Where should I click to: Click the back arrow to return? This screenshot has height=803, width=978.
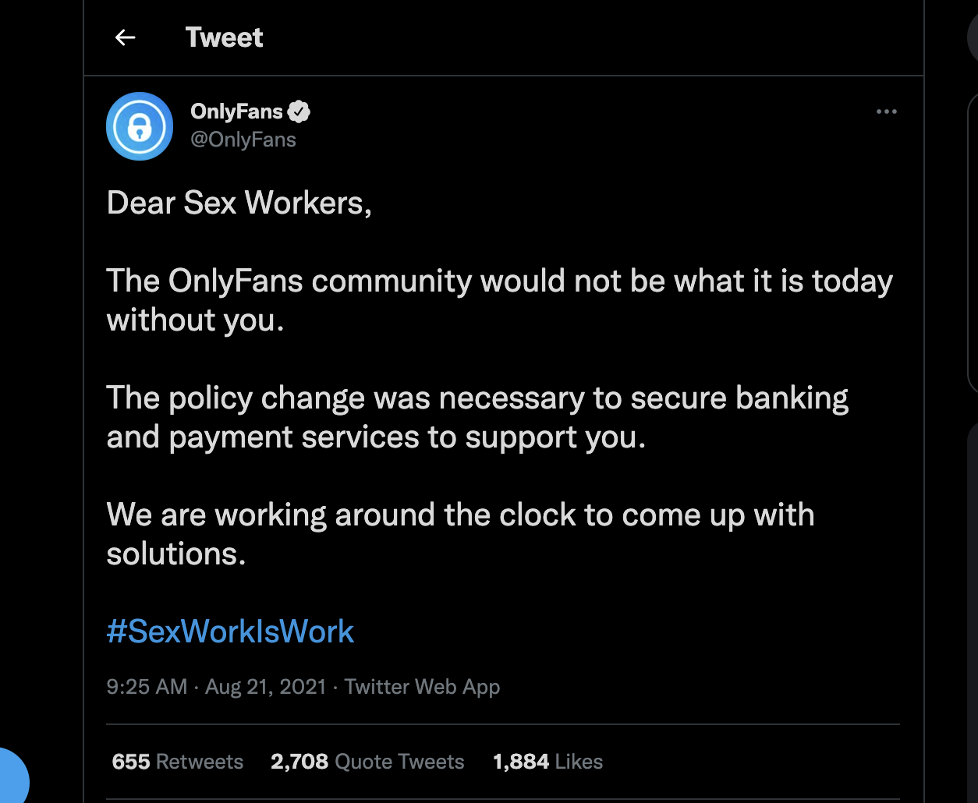point(125,37)
